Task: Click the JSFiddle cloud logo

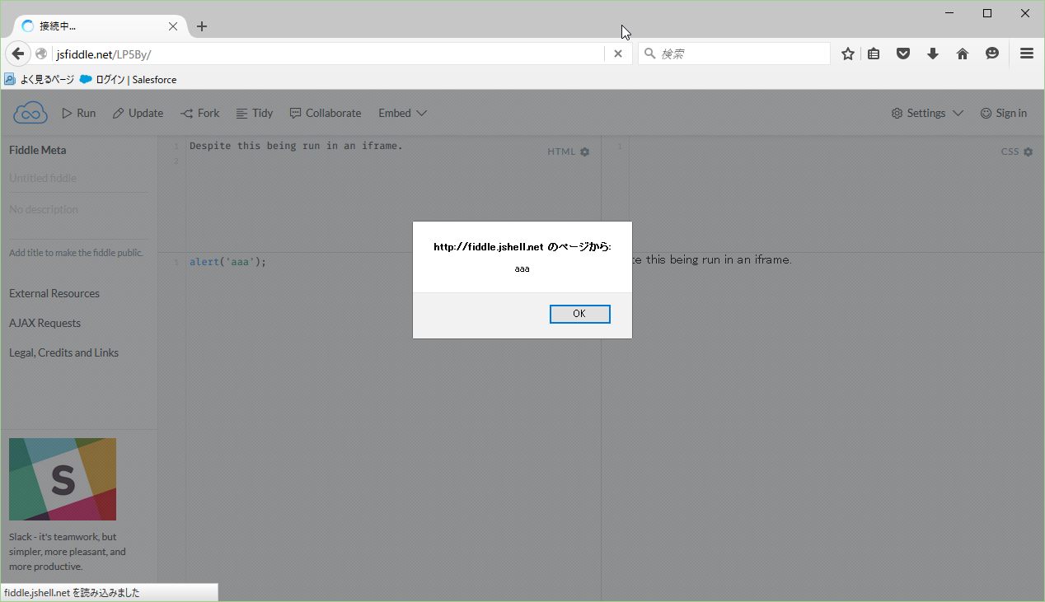Action: [30, 113]
